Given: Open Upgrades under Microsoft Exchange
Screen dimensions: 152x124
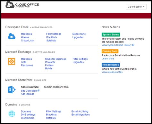Looking at the screenshot, I should [78, 62].
